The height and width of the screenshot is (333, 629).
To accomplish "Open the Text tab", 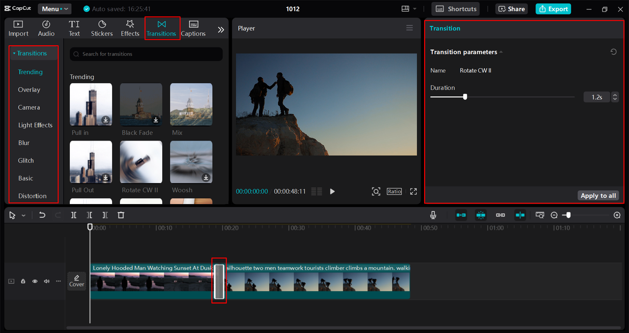I will tap(74, 29).
